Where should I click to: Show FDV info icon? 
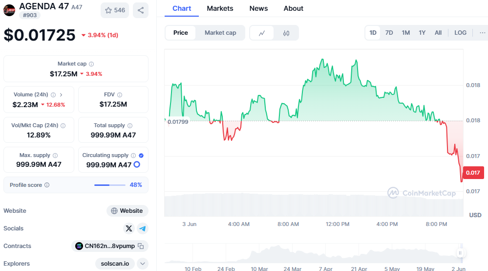[120, 95]
